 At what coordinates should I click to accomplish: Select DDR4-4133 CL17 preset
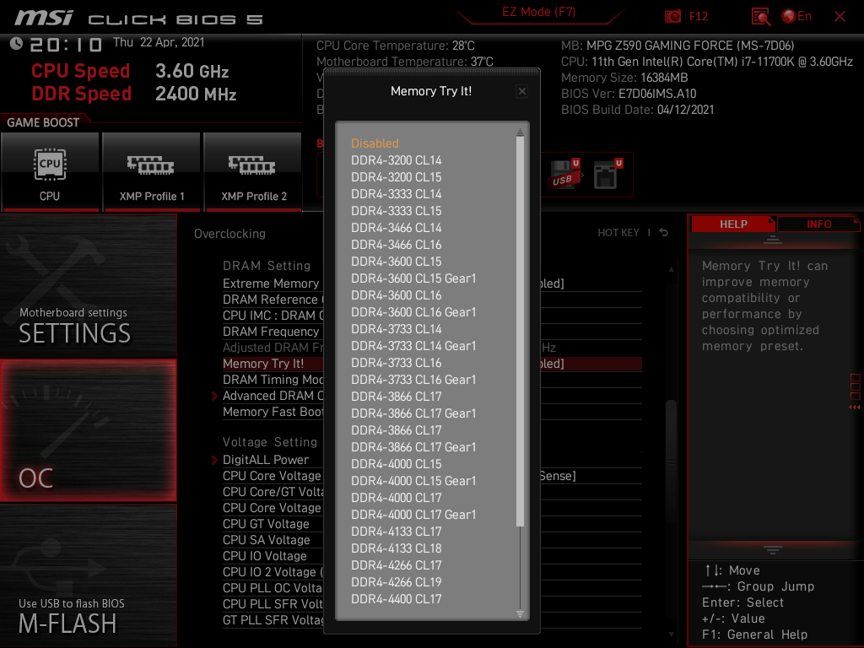pyautogui.click(x=397, y=532)
